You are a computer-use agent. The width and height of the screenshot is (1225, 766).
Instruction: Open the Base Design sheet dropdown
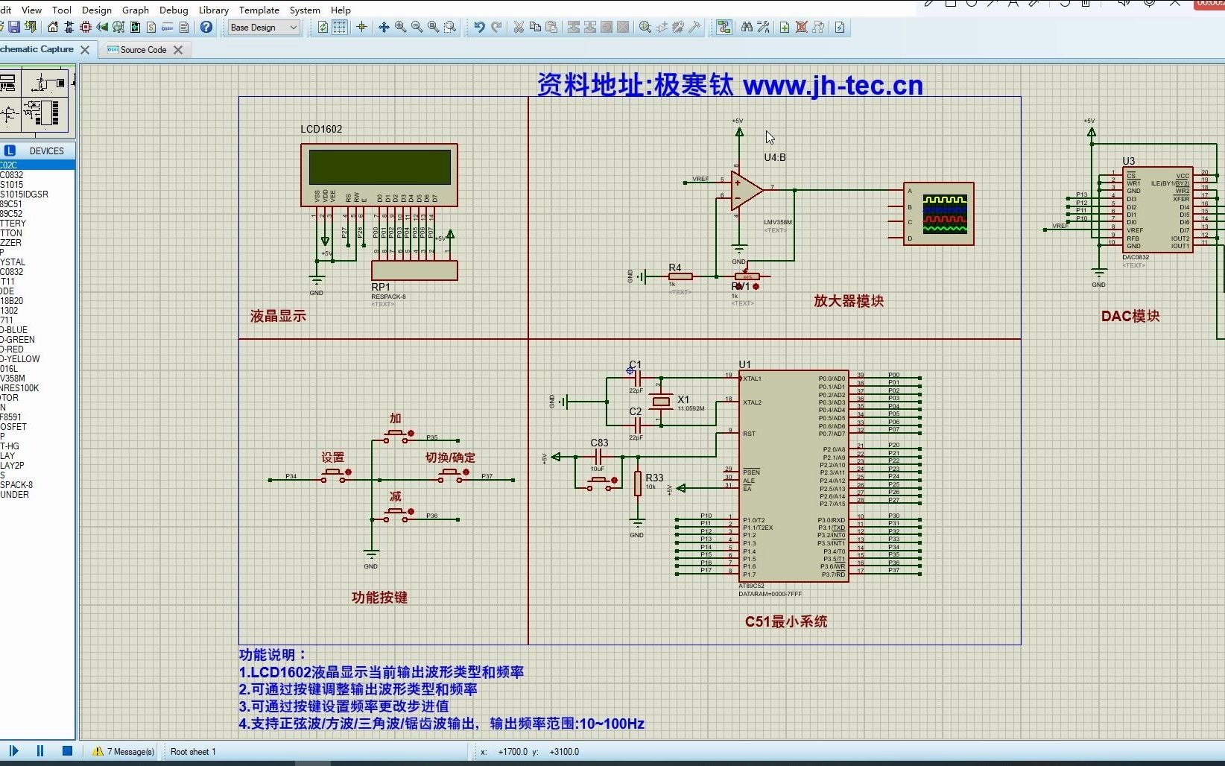(294, 28)
